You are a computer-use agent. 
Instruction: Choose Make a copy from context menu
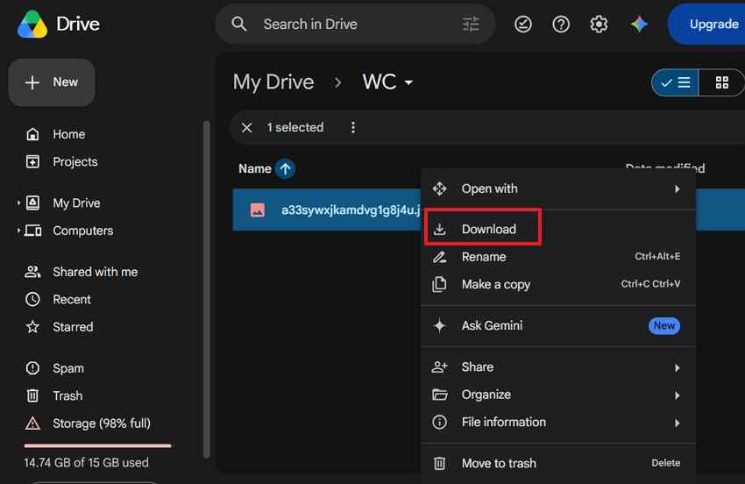[557, 284]
